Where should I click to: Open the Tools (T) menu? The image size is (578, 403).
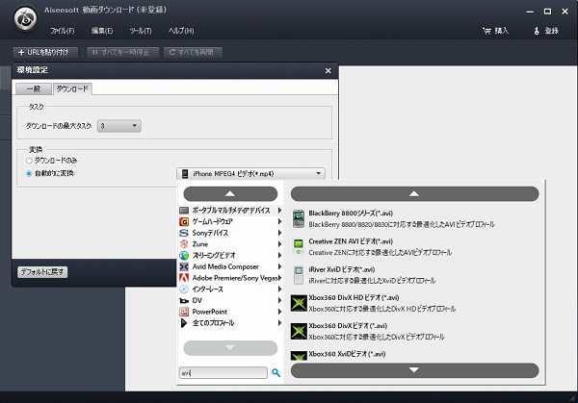tap(141, 31)
